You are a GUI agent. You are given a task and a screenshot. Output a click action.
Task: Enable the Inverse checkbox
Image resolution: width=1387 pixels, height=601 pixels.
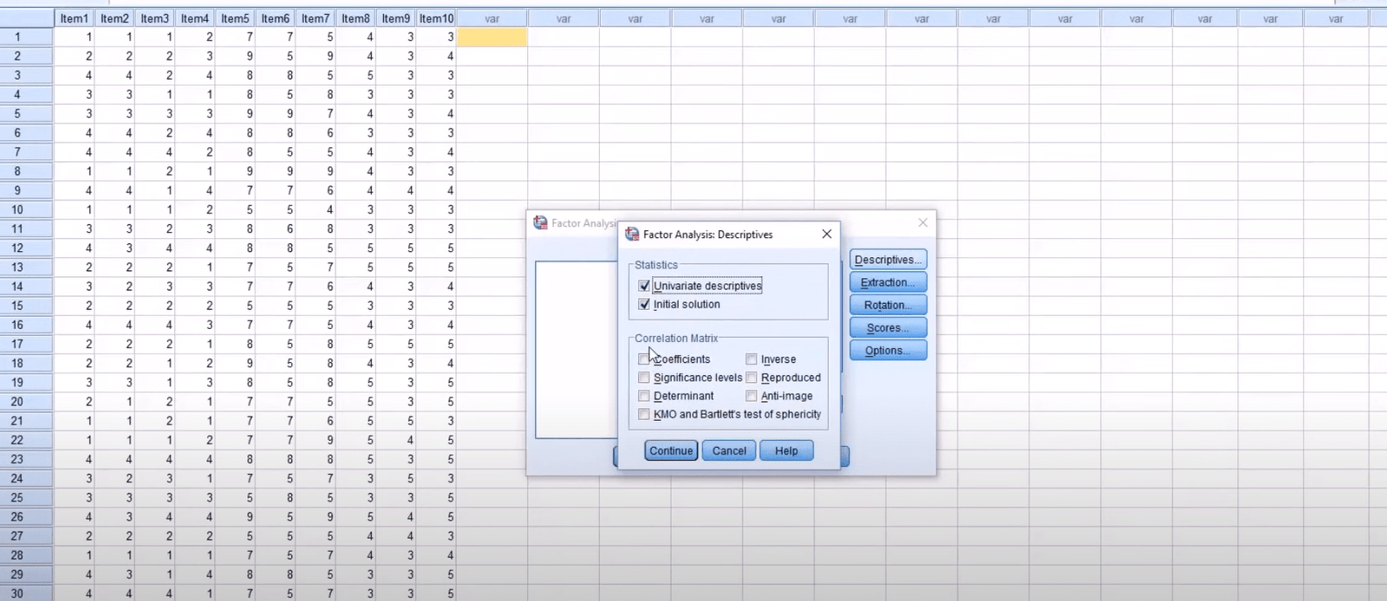(752, 359)
